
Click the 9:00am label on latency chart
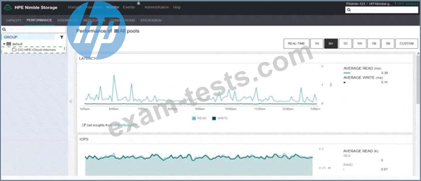[x=200, y=109]
